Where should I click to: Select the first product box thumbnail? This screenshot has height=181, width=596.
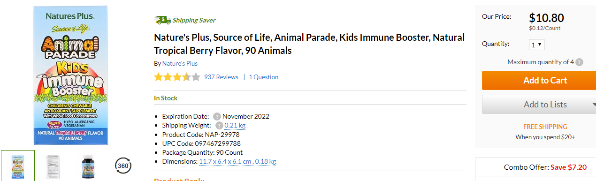click(18, 166)
